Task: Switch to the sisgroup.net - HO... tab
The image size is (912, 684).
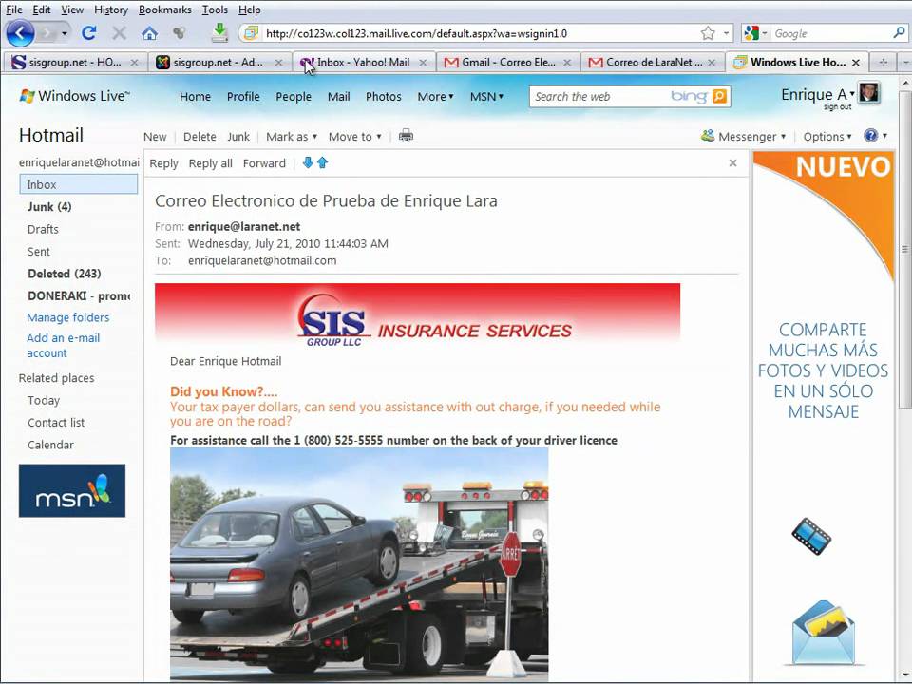Action: click(x=74, y=63)
